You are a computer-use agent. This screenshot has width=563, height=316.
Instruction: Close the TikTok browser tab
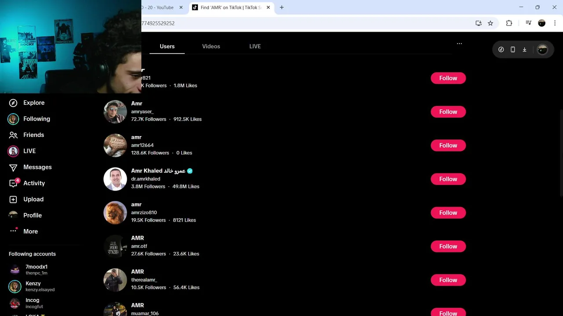268,7
